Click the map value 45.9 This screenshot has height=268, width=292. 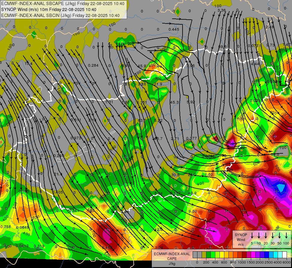tap(142, 66)
